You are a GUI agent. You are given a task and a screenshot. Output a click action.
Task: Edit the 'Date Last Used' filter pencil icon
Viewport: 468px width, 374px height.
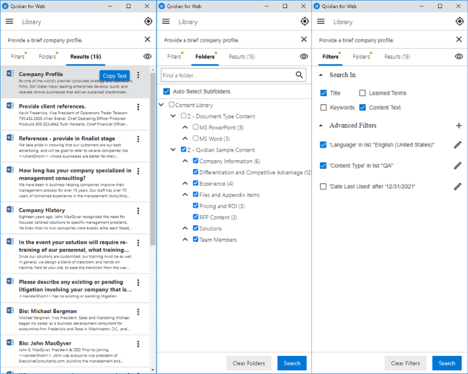457,186
